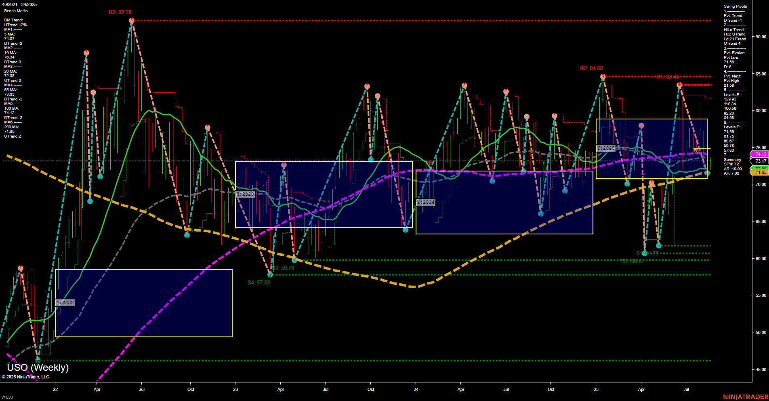Select the Y:2022 year box label
Viewport: 769px width, 401px height.
[65, 302]
